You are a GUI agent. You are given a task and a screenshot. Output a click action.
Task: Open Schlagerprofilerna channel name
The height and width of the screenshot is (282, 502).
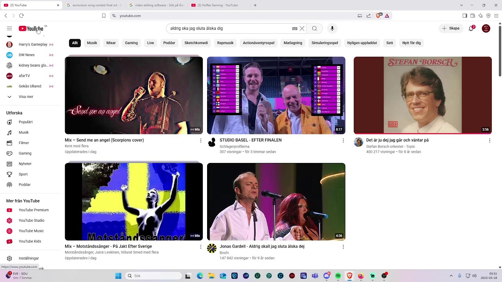(235, 146)
